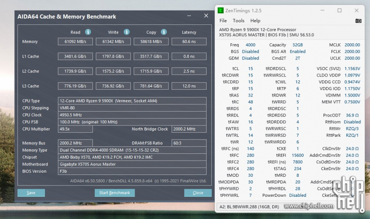Viewport: 370px width, 219px height.
Task: Click Motherboard Gigabyte X570S Aorus Master field
Action: (x=132, y=164)
